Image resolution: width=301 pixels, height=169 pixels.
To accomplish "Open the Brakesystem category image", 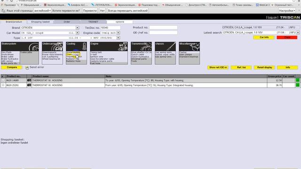I will [20, 46].
